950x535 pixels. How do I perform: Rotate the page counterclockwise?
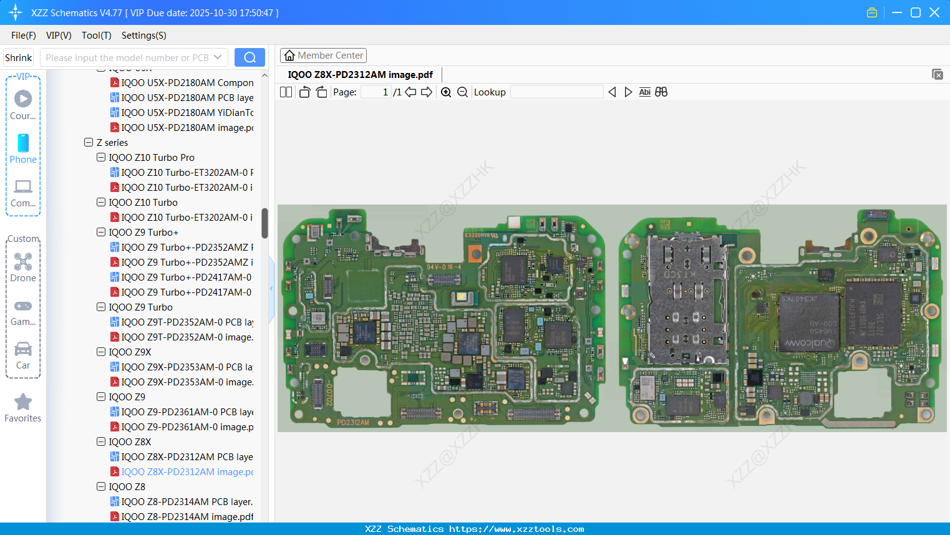(x=304, y=92)
